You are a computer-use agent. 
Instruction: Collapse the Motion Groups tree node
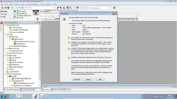point(5,49)
